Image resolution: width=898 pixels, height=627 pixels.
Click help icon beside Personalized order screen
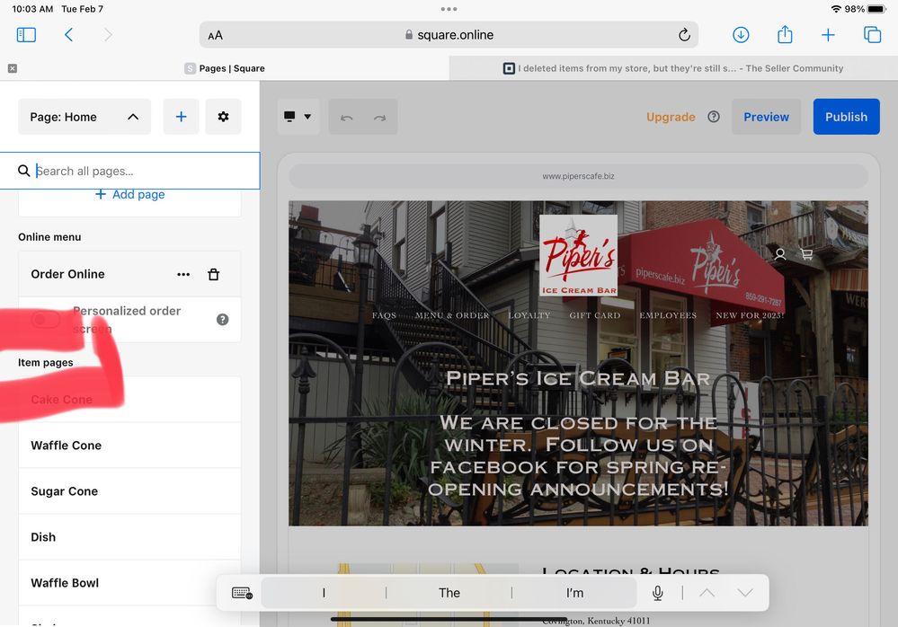(x=222, y=319)
